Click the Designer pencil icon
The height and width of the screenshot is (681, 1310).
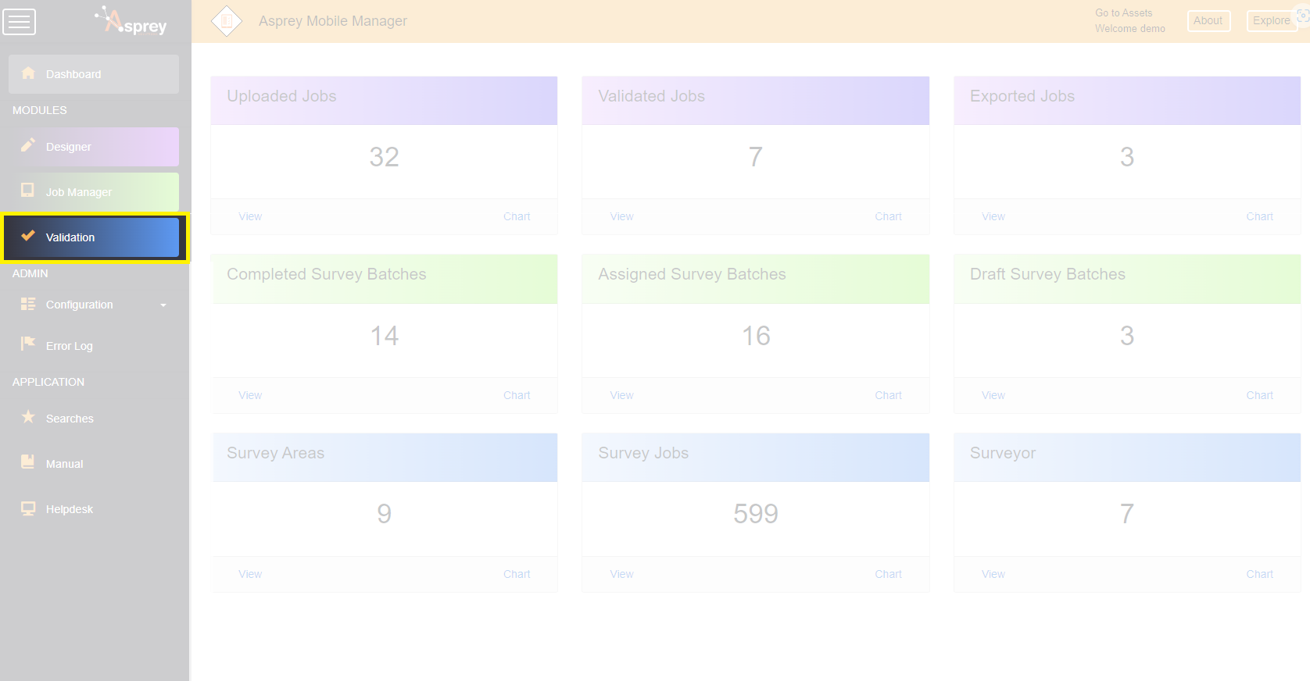(x=28, y=145)
